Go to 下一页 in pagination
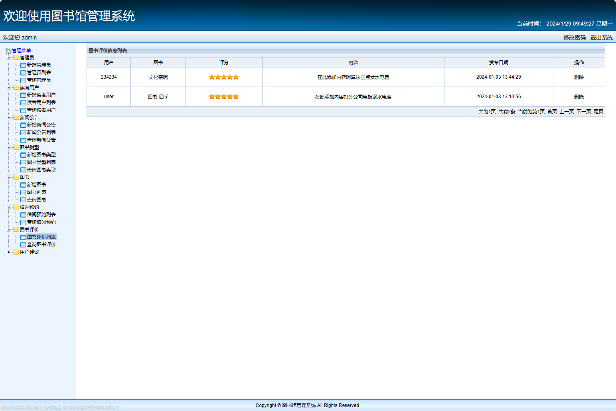This screenshot has height=411, width=616. point(584,112)
